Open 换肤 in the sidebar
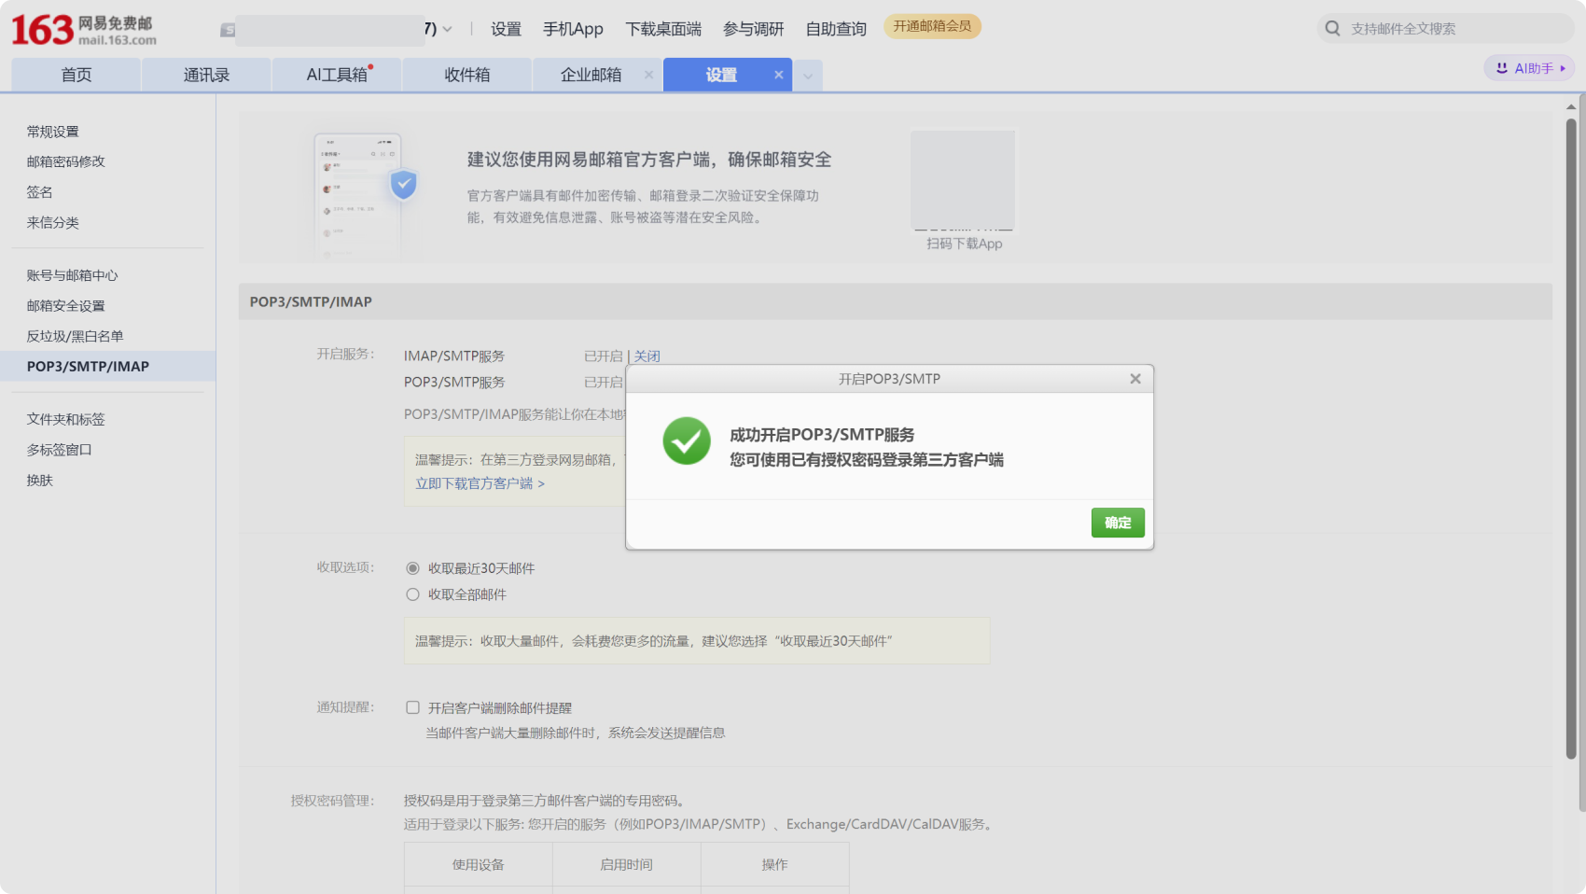The height and width of the screenshot is (894, 1586). pos(39,480)
